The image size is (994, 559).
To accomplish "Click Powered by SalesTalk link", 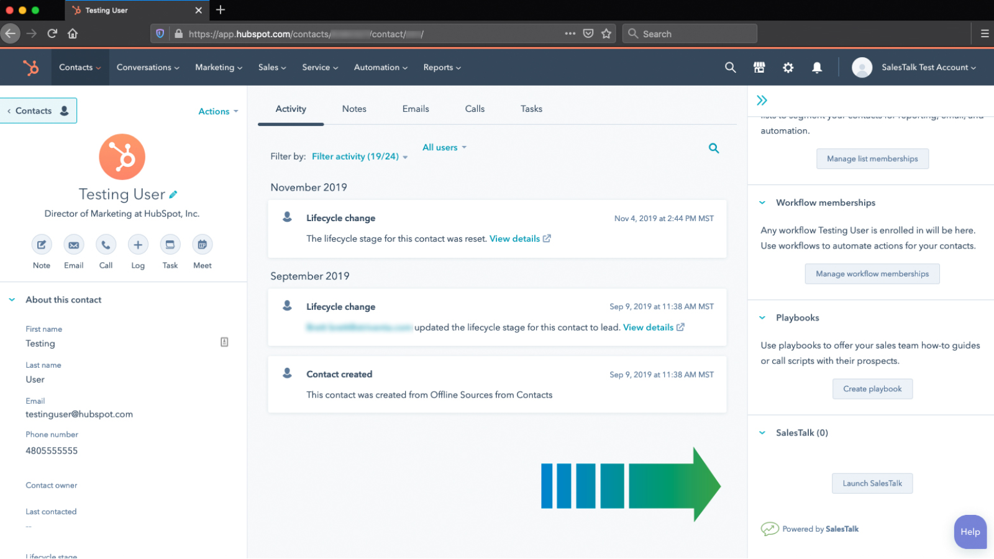I will [x=809, y=529].
